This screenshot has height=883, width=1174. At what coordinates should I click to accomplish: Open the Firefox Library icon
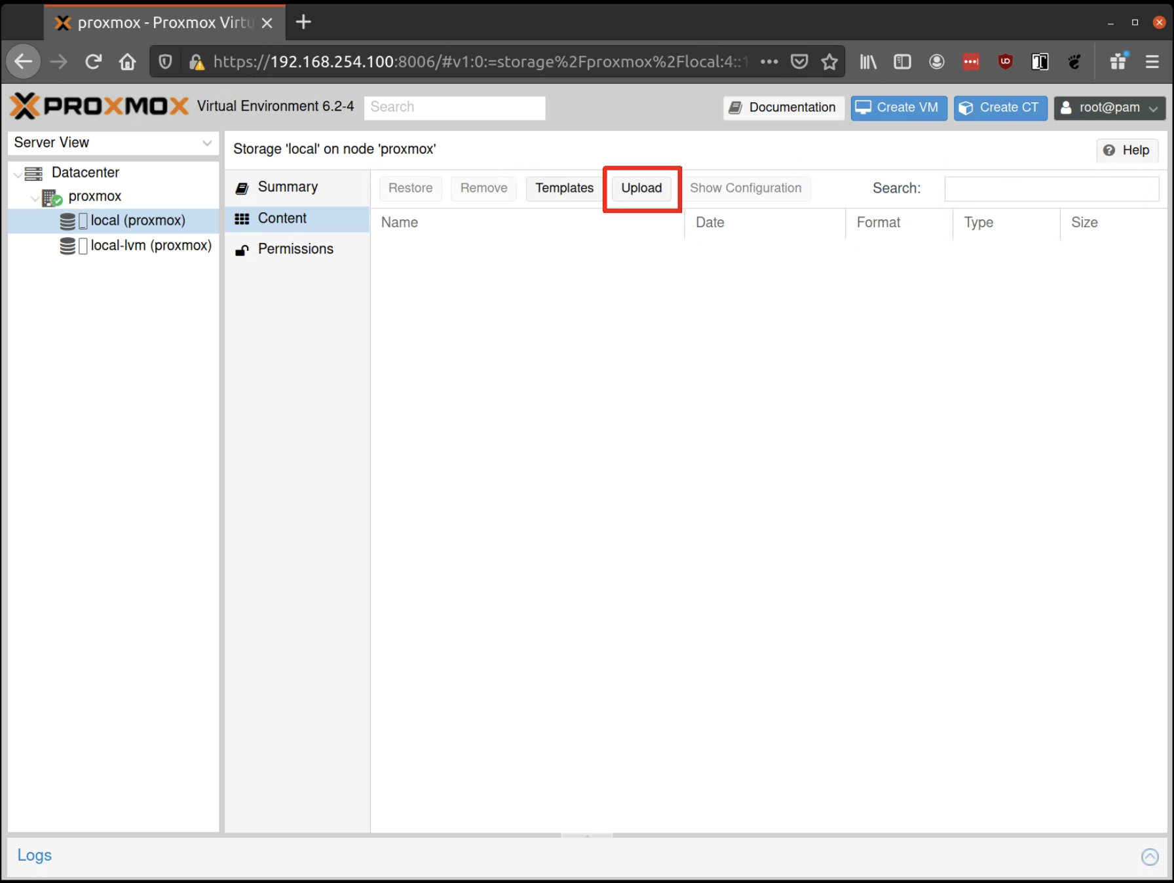[868, 62]
